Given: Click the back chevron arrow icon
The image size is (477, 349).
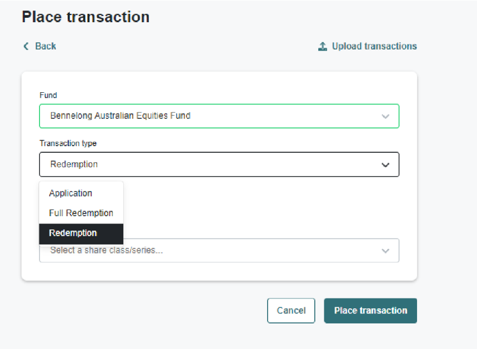Looking at the screenshot, I should (26, 46).
